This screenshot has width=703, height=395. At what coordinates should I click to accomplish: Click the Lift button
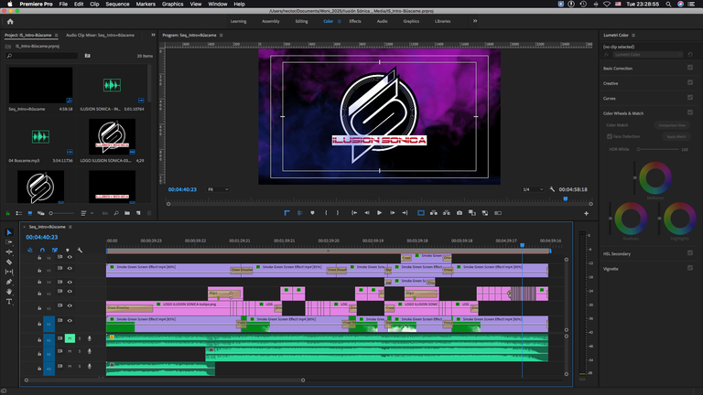434,213
